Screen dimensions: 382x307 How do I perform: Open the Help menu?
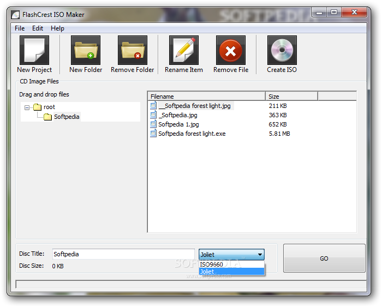tap(57, 28)
